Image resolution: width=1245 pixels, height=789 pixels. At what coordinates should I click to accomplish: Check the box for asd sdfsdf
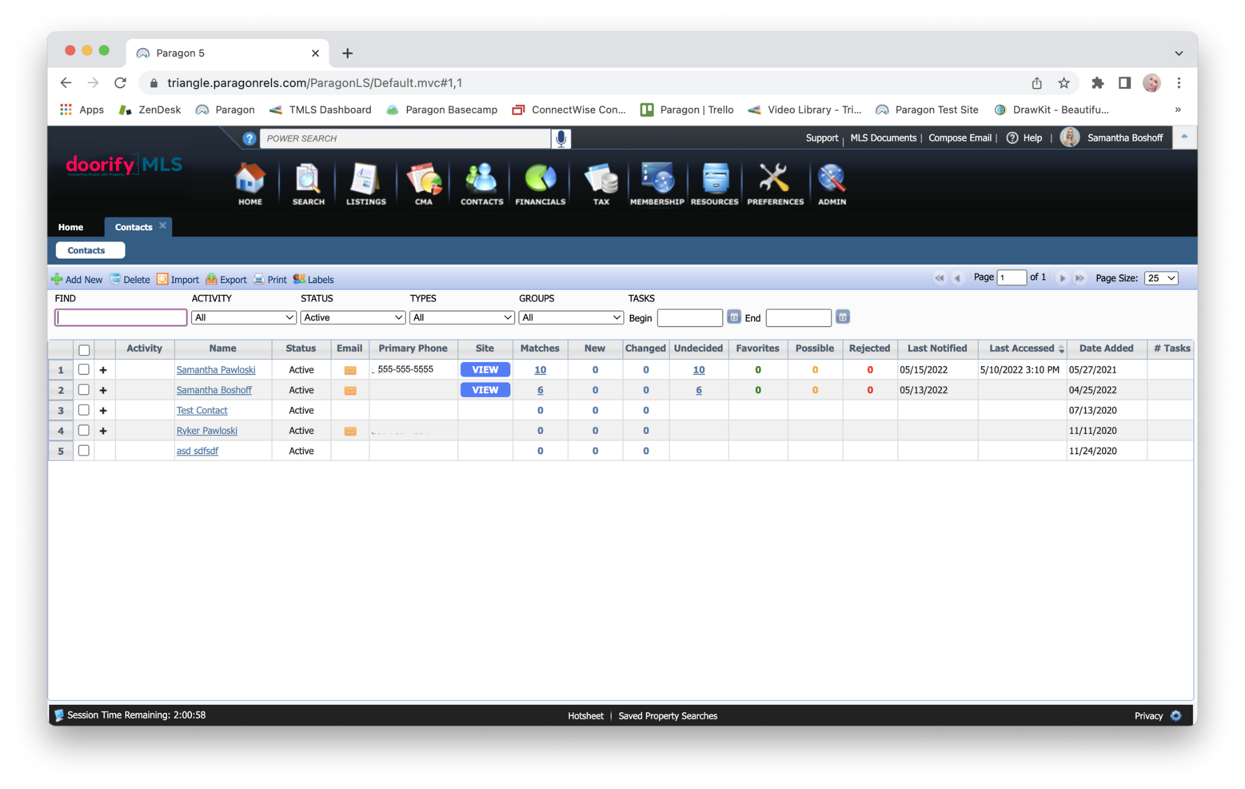pyautogui.click(x=84, y=451)
